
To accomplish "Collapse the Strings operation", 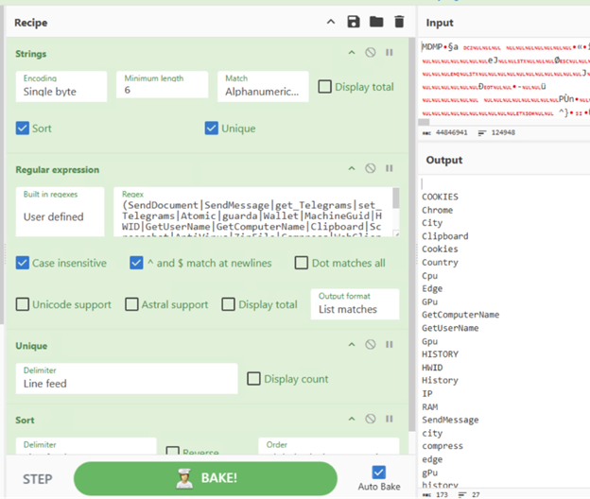I will pyautogui.click(x=352, y=53).
